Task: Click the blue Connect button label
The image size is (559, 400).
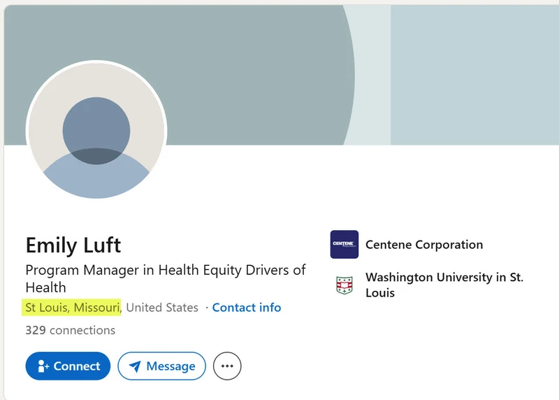Action: point(77,366)
